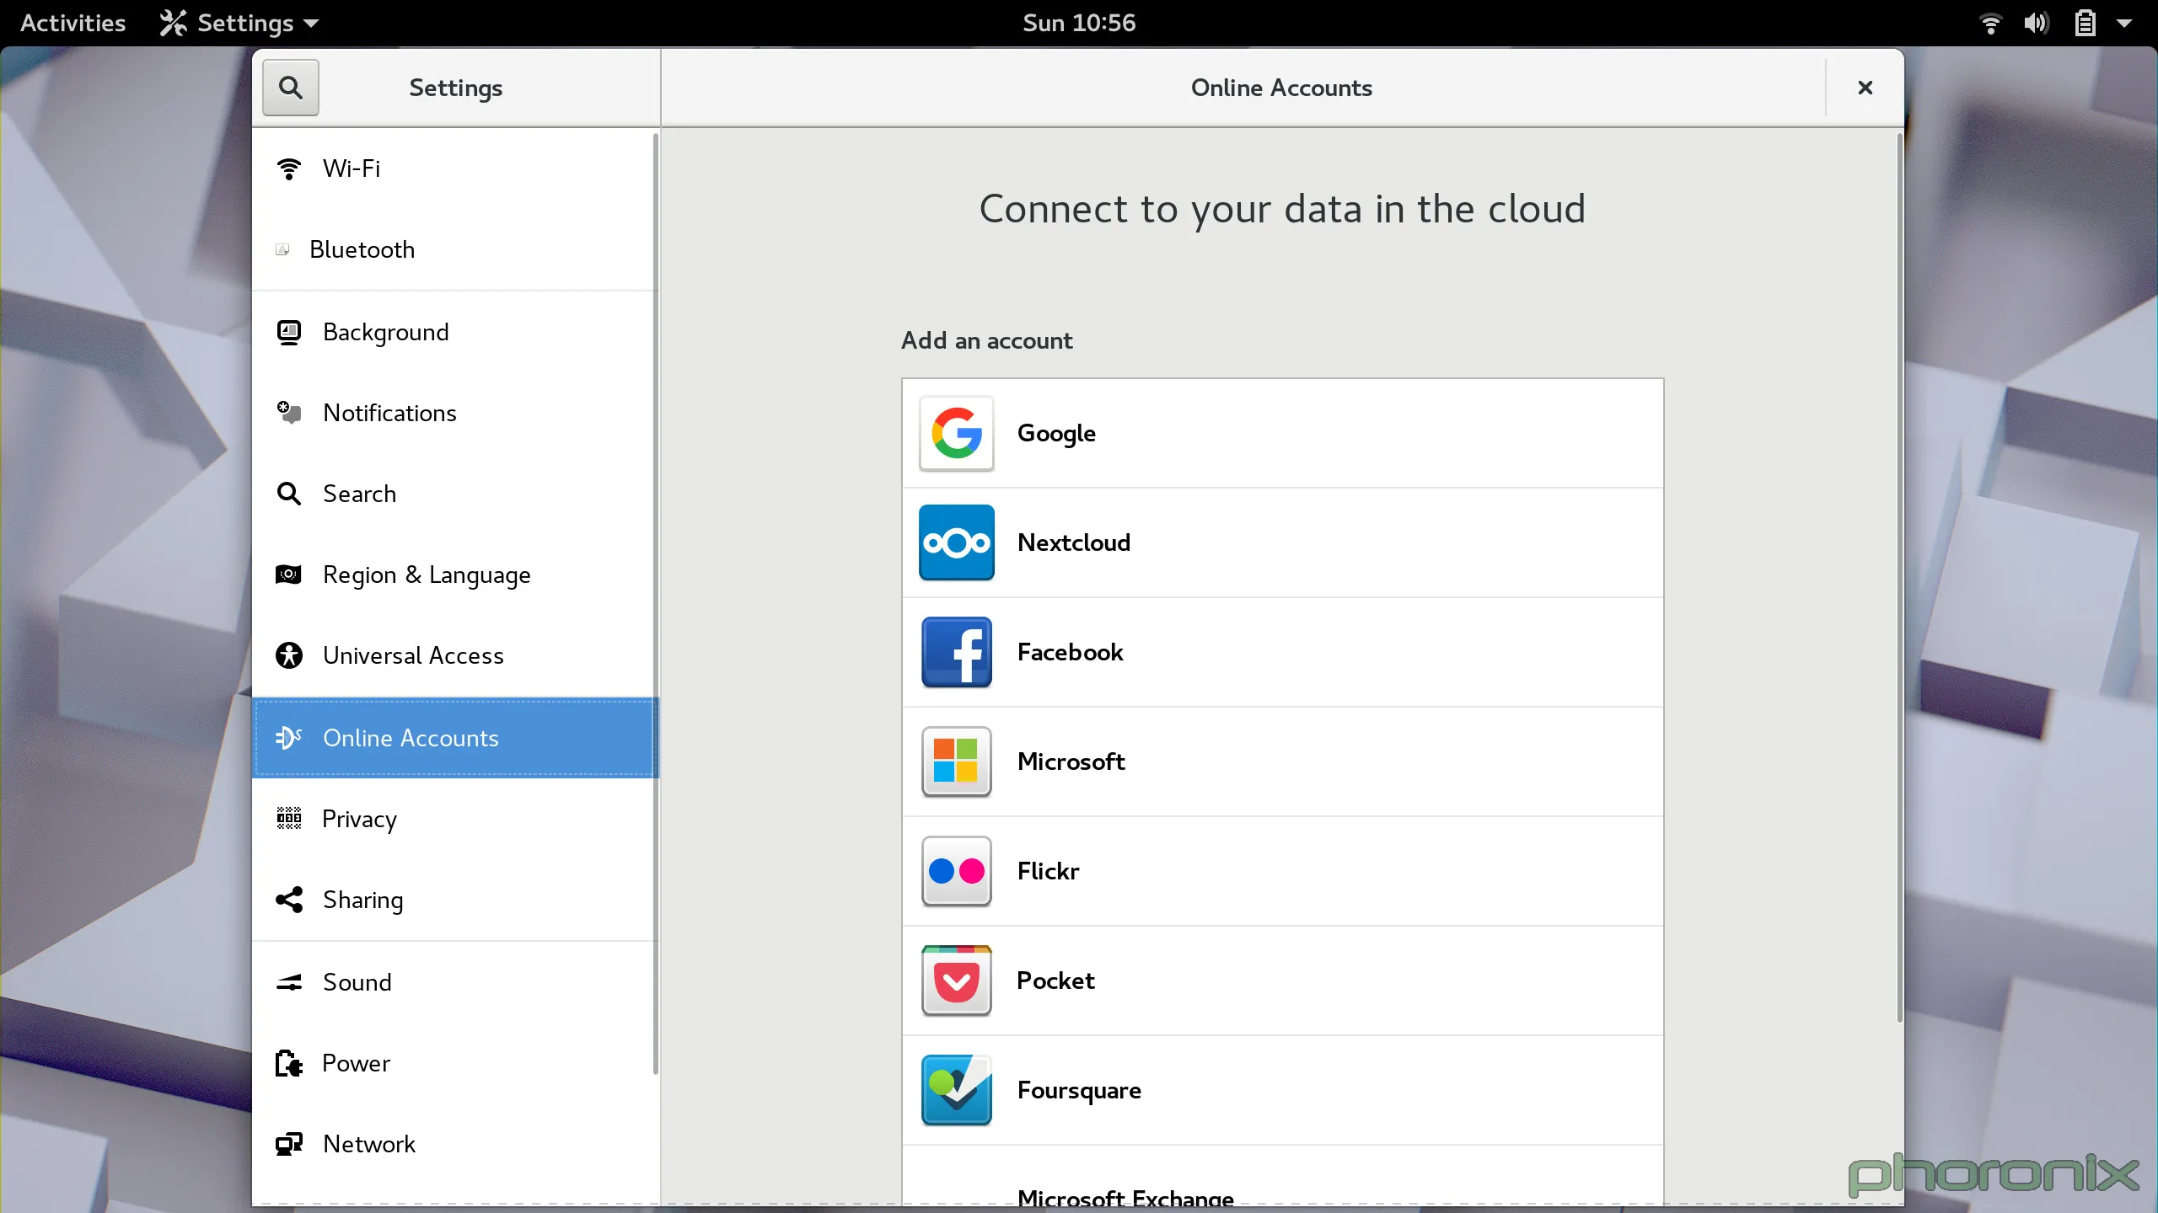Select the Online Accounts row
Viewport: 2158px width, 1213px height.
[x=455, y=738]
